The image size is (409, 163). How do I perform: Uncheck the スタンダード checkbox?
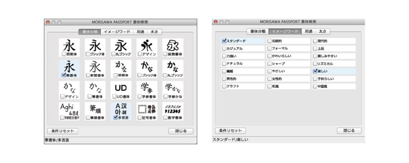[x=224, y=41]
